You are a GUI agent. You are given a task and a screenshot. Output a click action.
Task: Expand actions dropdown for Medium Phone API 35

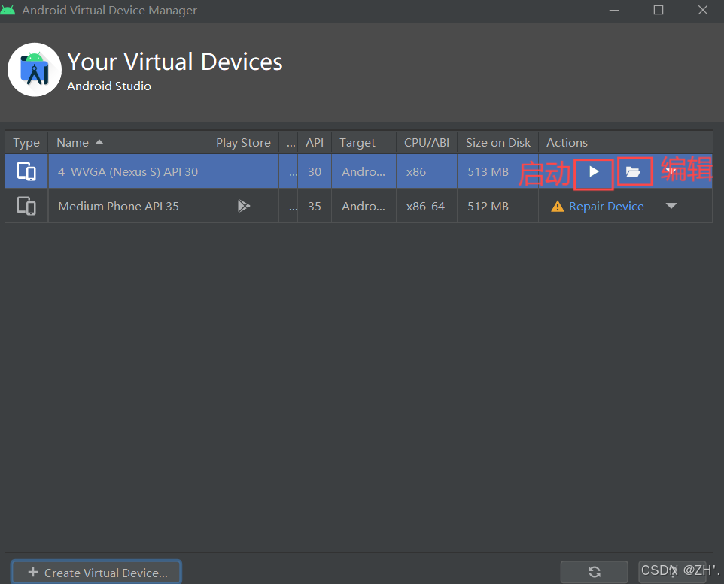(x=671, y=206)
